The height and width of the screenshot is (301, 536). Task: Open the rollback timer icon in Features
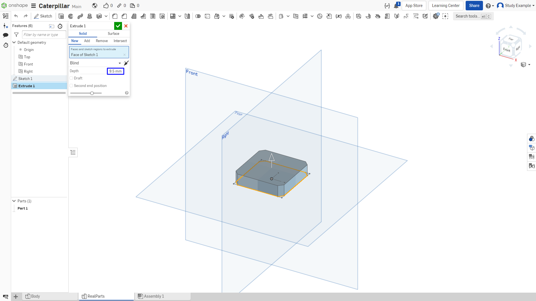coord(60,26)
